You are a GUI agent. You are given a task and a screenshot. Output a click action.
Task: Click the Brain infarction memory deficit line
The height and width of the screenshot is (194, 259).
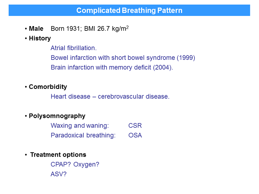(112, 67)
